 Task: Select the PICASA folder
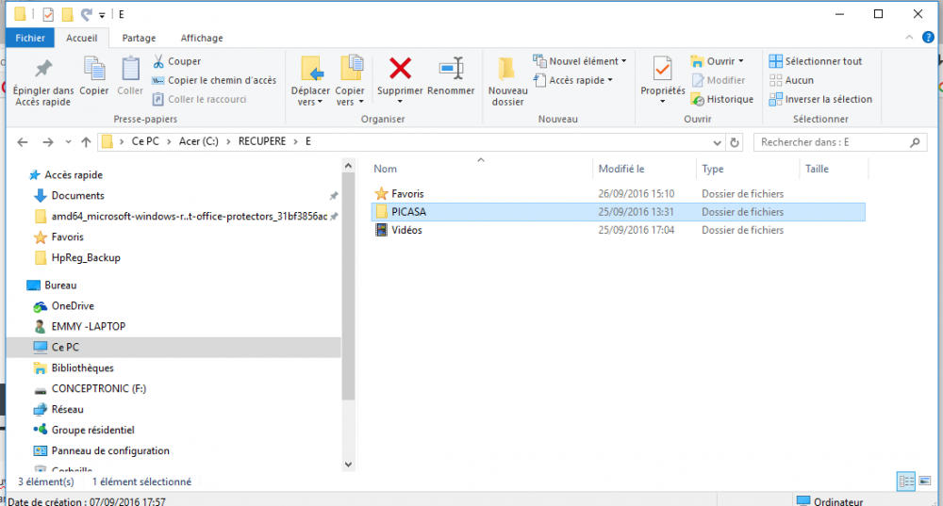[x=619, y=211]
